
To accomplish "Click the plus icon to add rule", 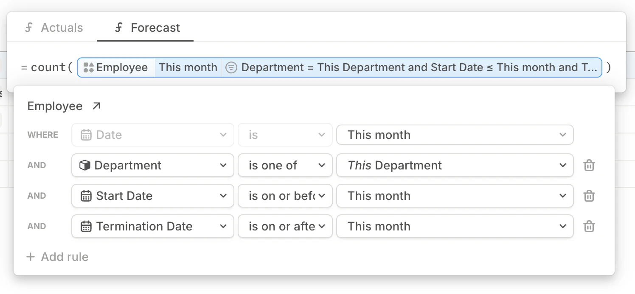I will (x=31, y=257).
